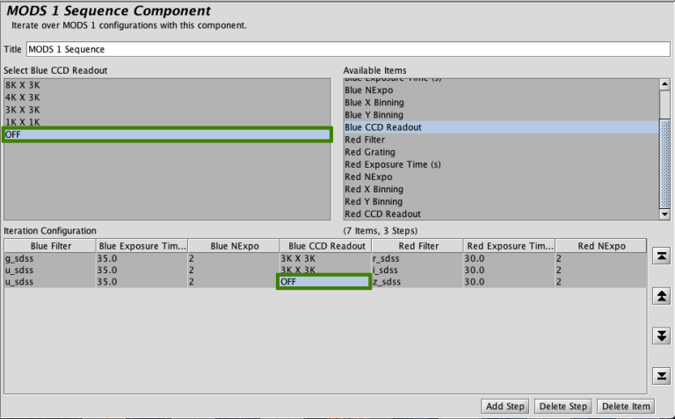Click the Blue CCD Readout column header

tap(326, 246)
